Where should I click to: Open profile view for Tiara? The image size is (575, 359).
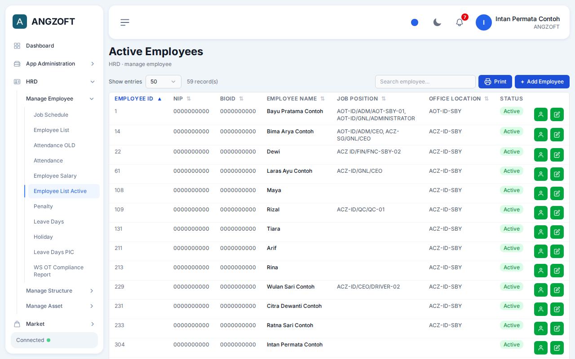click(x=541, y=232)
